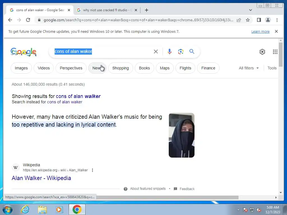Click the horizontal scrollbar right arrow
Viewport: 287px width, 215px height.
[x=276, y=197]
